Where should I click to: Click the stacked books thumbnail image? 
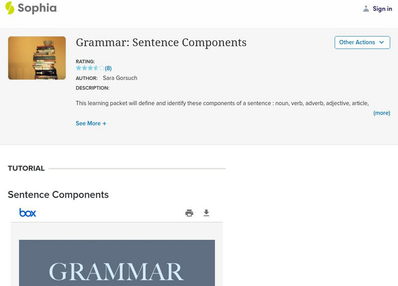(37, 58)
